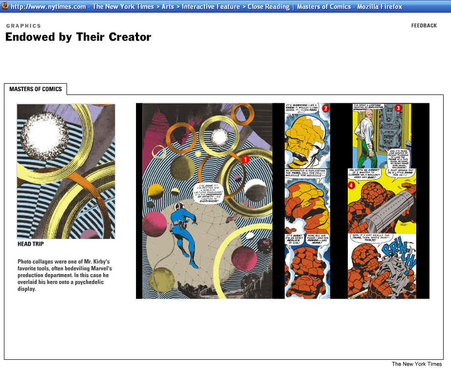Open the FEEDBACK link
This screenshot has width=451, height=374.
coord(424,25)
